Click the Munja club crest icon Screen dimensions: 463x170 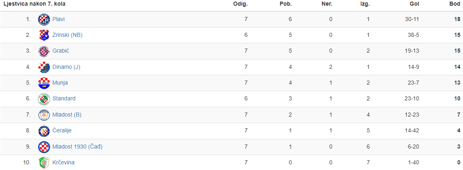tap(44, 83)
